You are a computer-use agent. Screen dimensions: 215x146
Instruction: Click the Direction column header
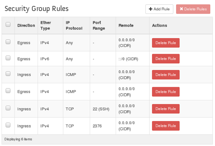tap(26, 25)
